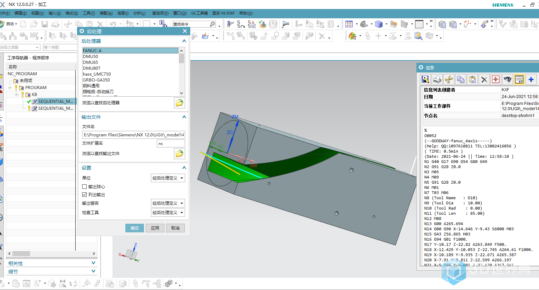Browse for a postprocessor with the folder icon
This screenshot has height=290, width=539.
179,103
